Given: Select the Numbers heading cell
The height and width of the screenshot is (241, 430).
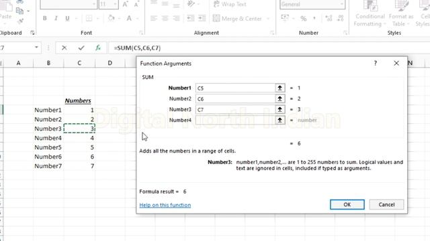Looking at the screenshot, I should (x=79, y=100).
